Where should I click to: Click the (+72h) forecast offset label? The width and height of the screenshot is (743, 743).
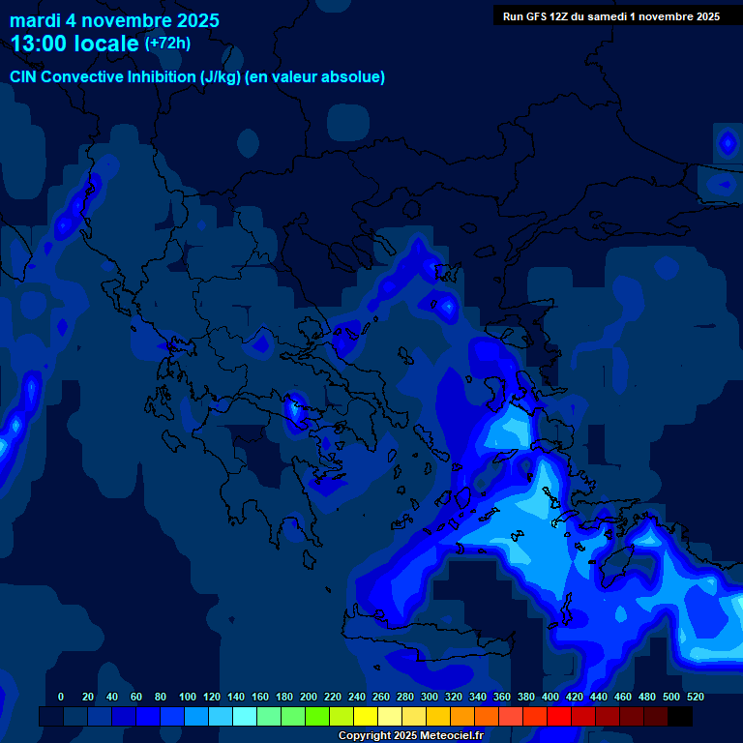[x=167, y=44]
